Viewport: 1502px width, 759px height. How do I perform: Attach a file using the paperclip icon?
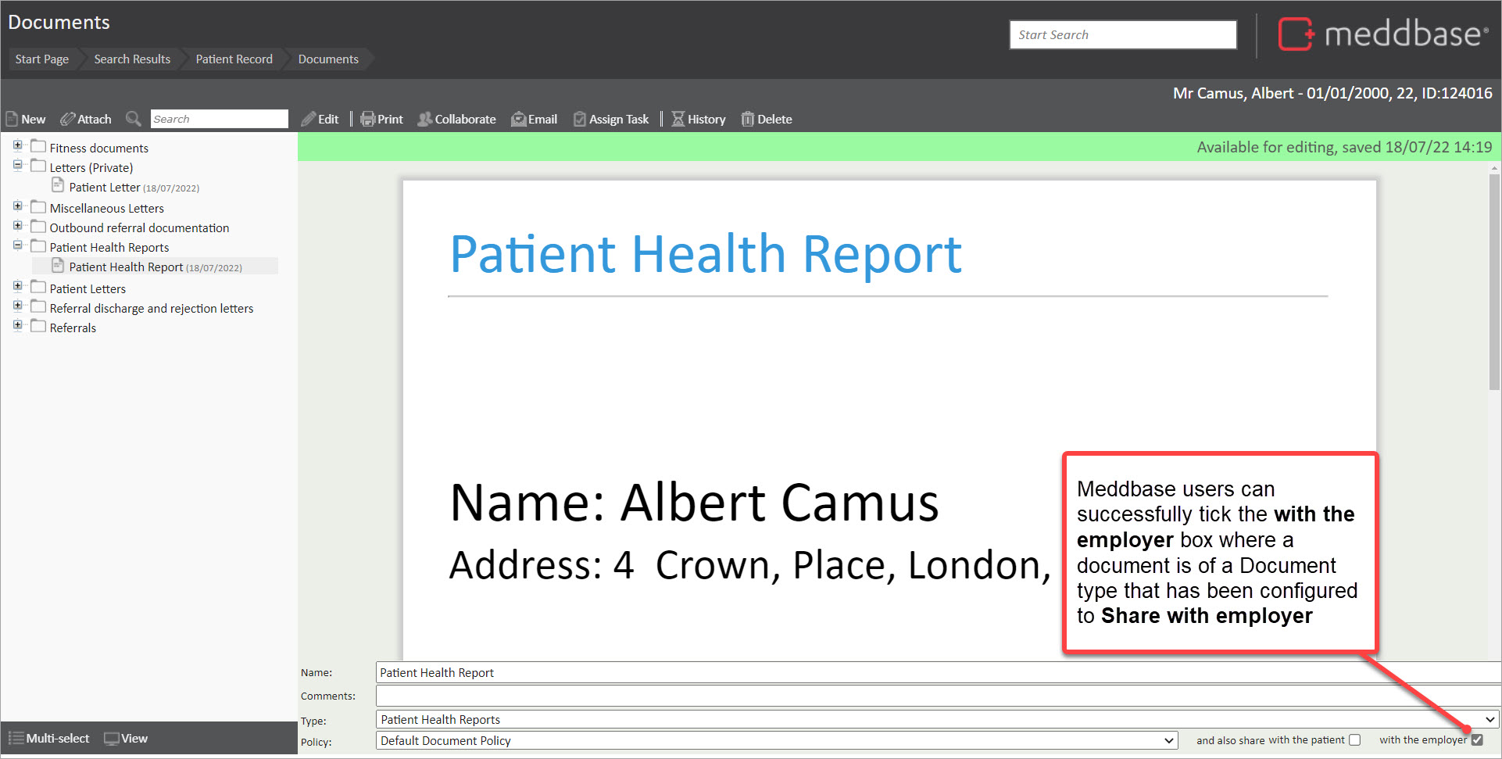(x=68, y=119)
